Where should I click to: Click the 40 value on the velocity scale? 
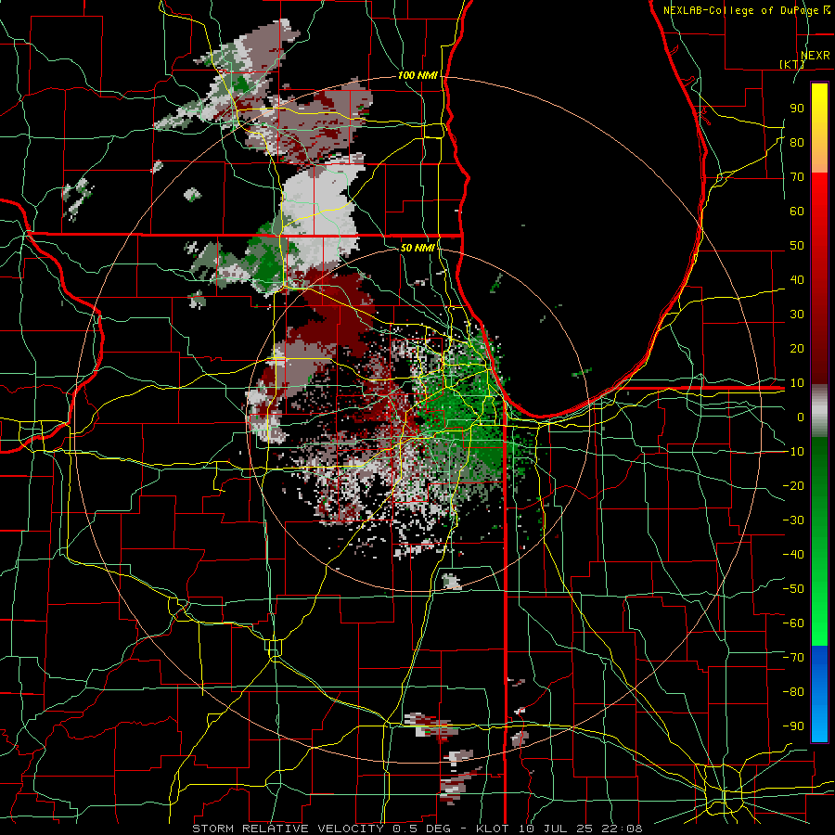click(x=797, y=279)
